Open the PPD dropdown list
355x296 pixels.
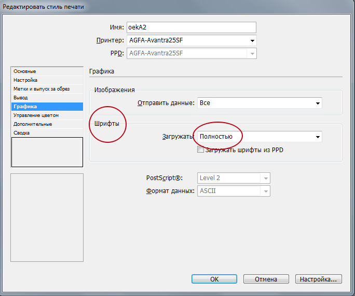point(192,53)
